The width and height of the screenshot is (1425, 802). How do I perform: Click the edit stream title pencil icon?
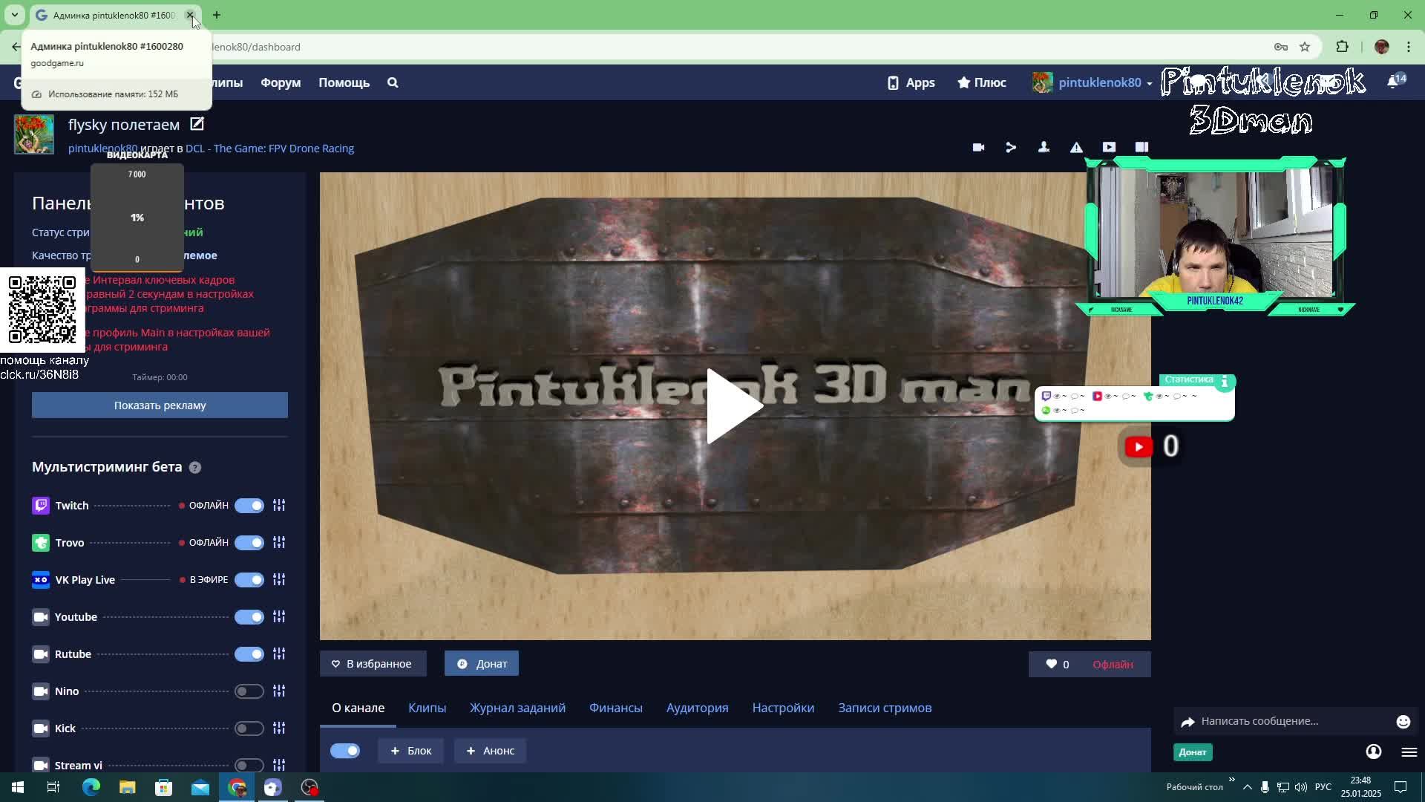[197, 124]
